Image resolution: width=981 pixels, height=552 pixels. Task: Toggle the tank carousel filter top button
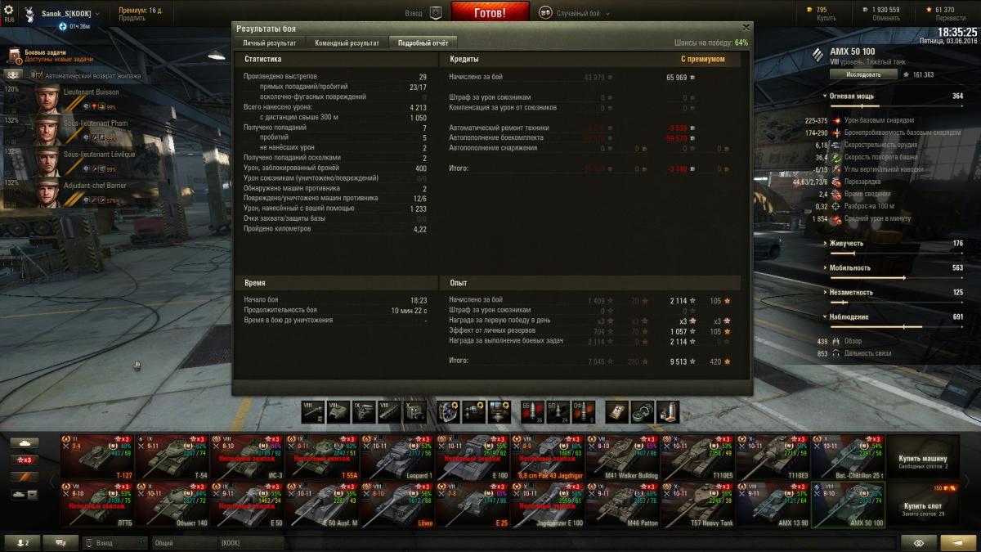point(24,442)
